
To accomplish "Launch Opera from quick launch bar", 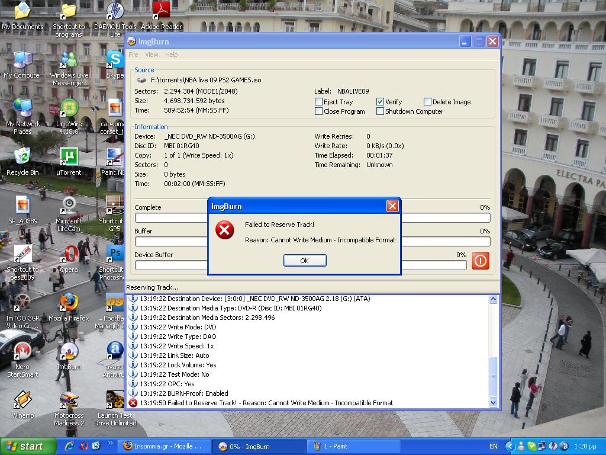I will click(83, 446).
